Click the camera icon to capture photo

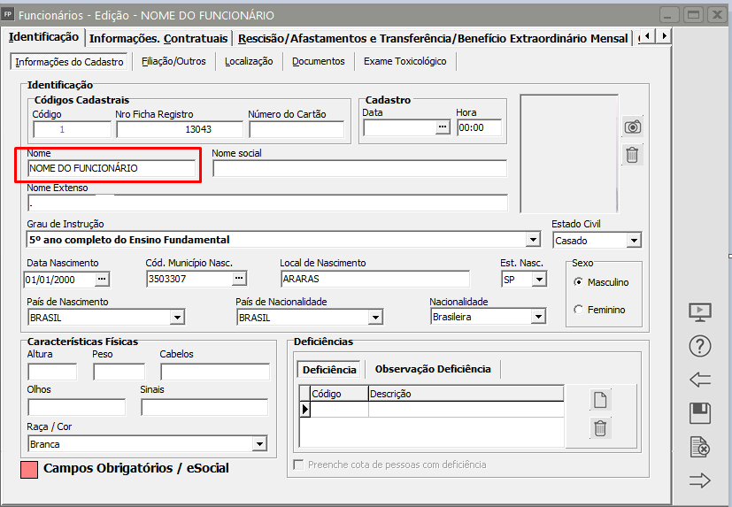coord(632,127)
